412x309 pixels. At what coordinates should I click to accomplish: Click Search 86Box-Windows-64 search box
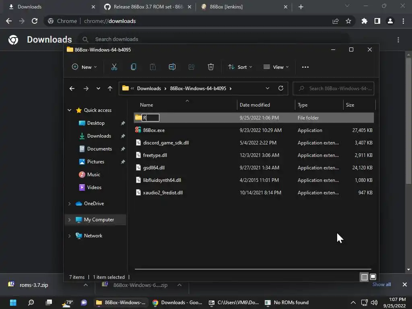click(x=334, y=89)
